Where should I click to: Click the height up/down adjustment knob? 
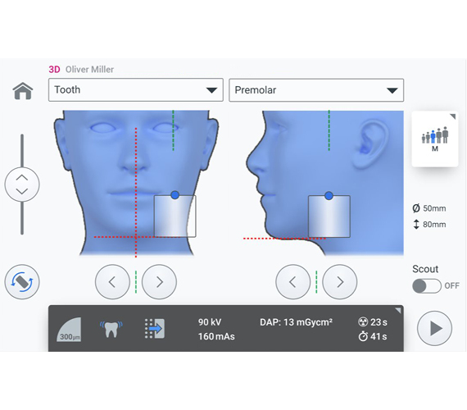[22, 184]
